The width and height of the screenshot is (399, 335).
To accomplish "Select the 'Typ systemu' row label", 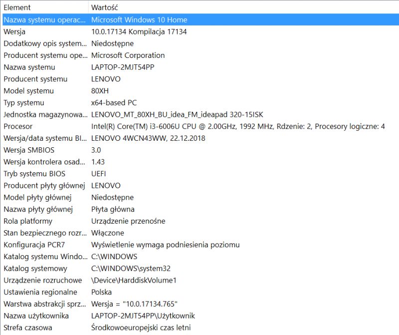I will (x=24, y=103).
